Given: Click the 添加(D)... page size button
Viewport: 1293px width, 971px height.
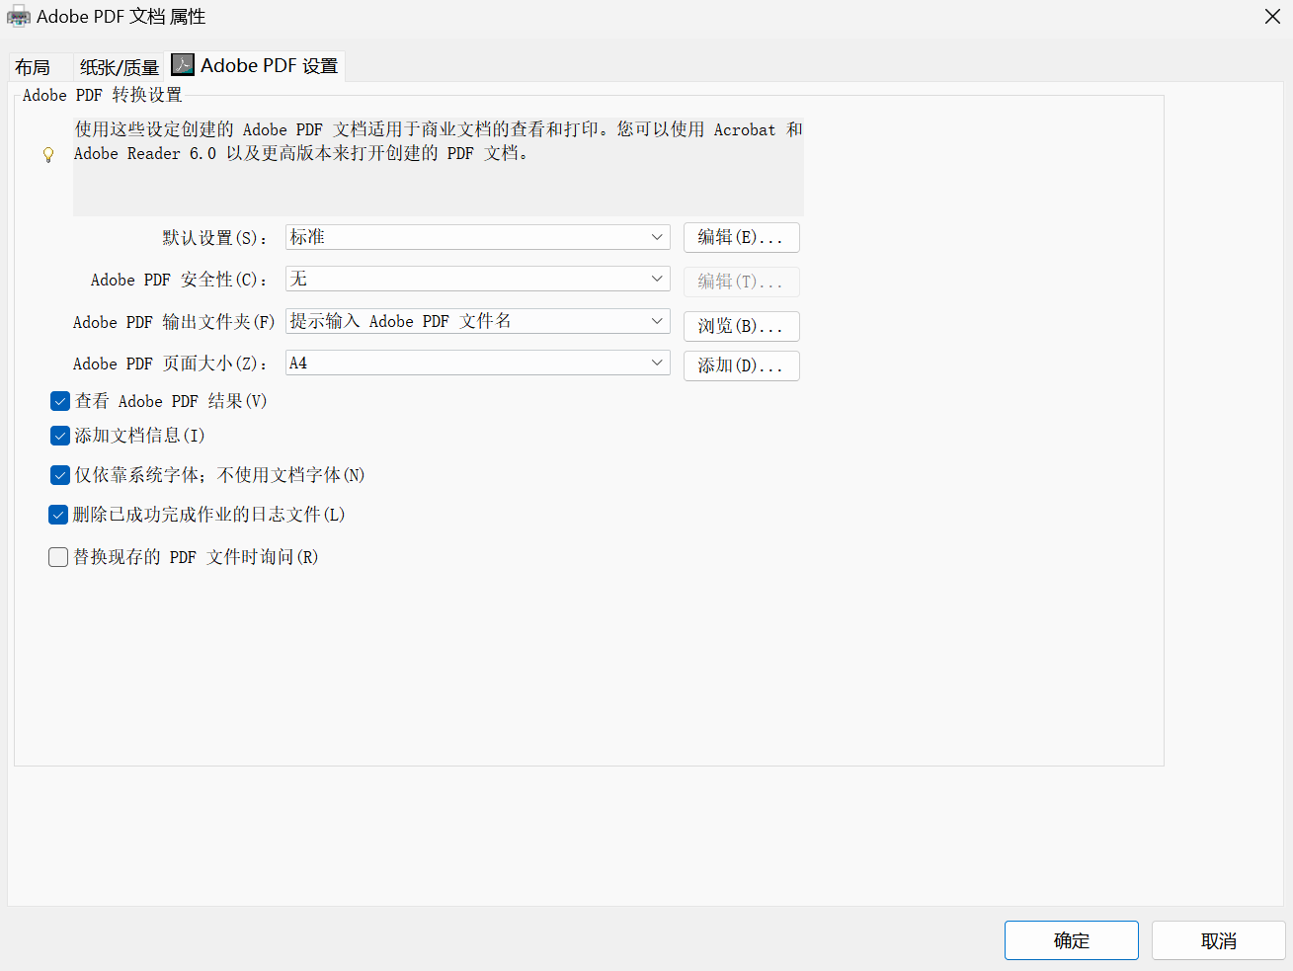Looking at the screenshot, I should click(741, 365).
